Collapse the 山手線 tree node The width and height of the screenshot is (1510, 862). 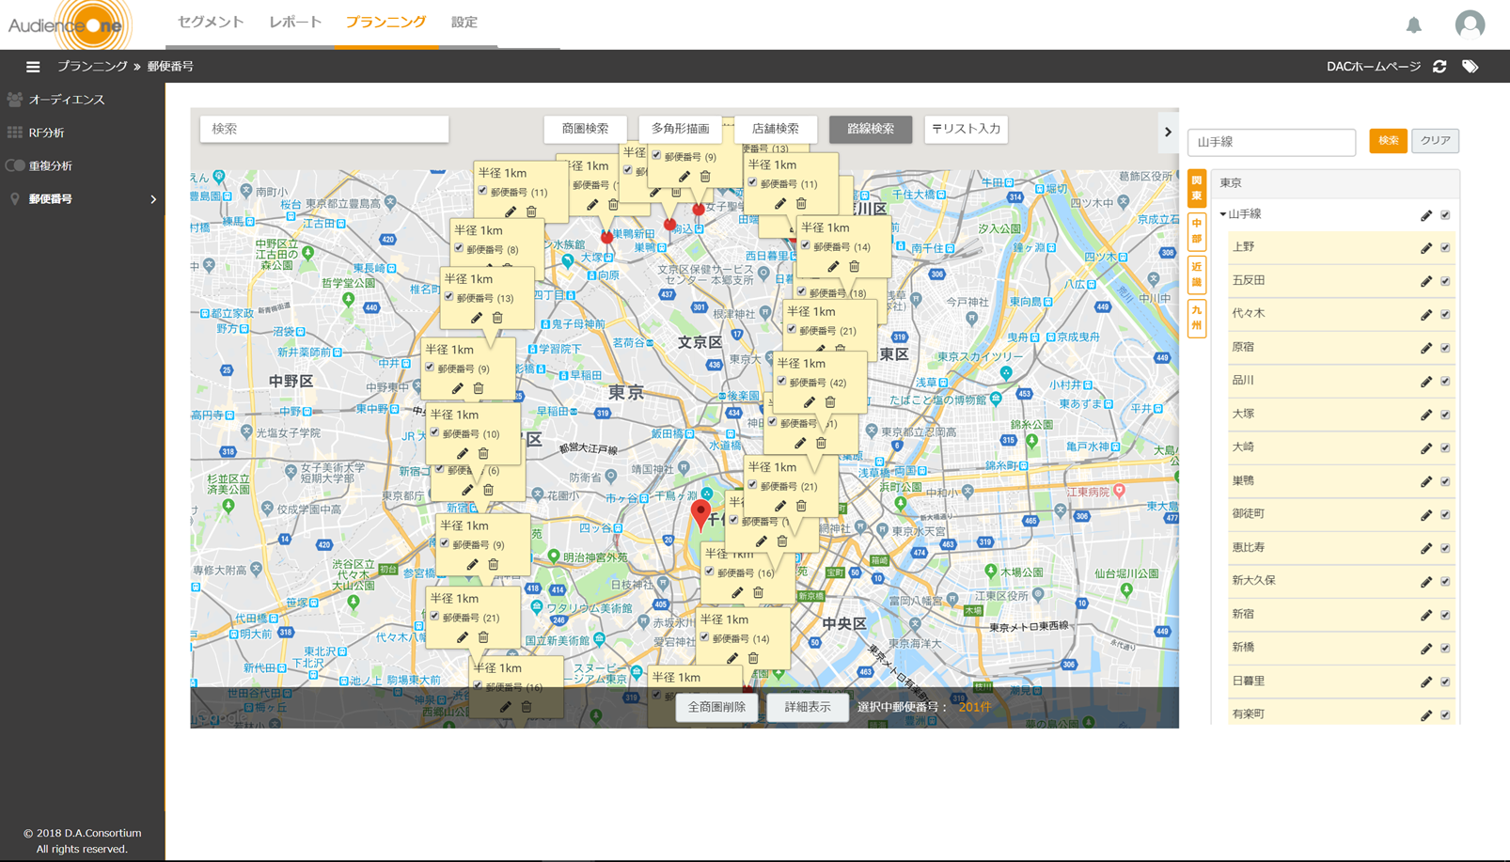tap(1223, 215)
